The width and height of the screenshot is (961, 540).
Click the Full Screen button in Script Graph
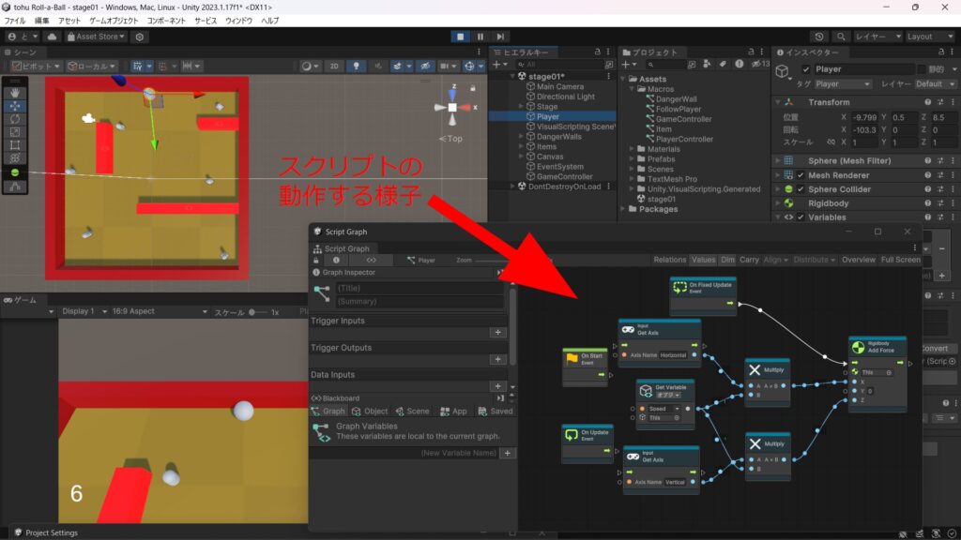pos(900,260)
